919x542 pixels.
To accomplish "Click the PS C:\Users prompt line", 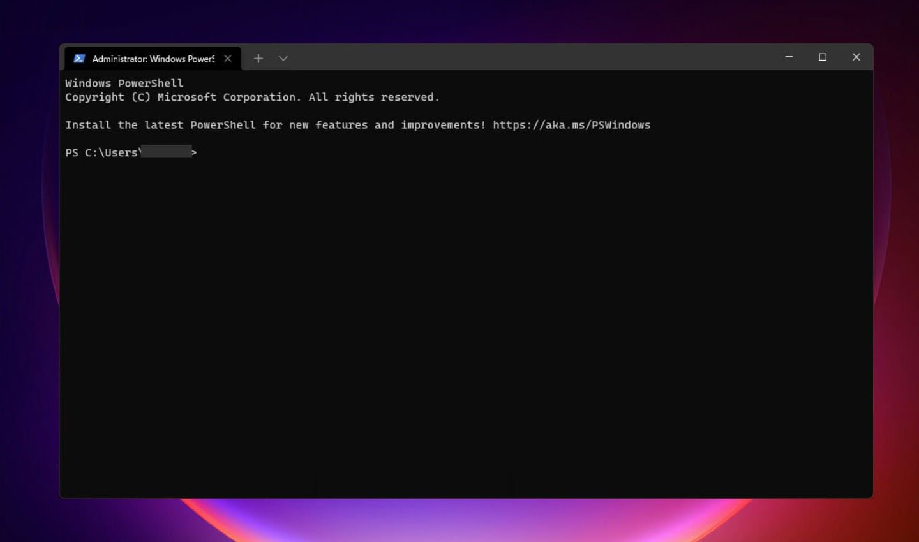I will (131, 152).
